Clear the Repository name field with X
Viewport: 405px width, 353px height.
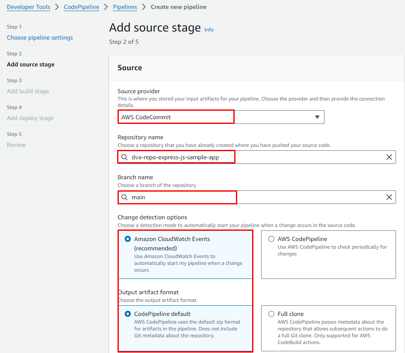point(389,157)
